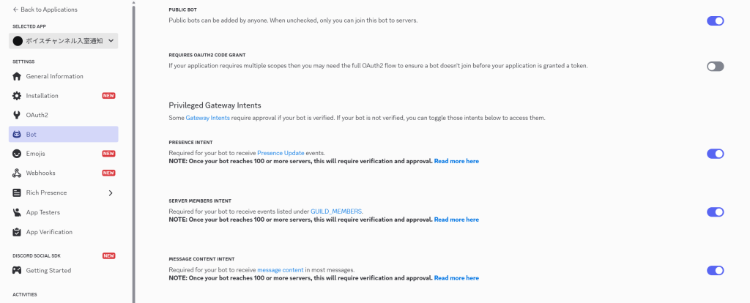Turn off the Presence Intent toggle
This screenshot has width=750, height=303.
click(x=715, y=154)
